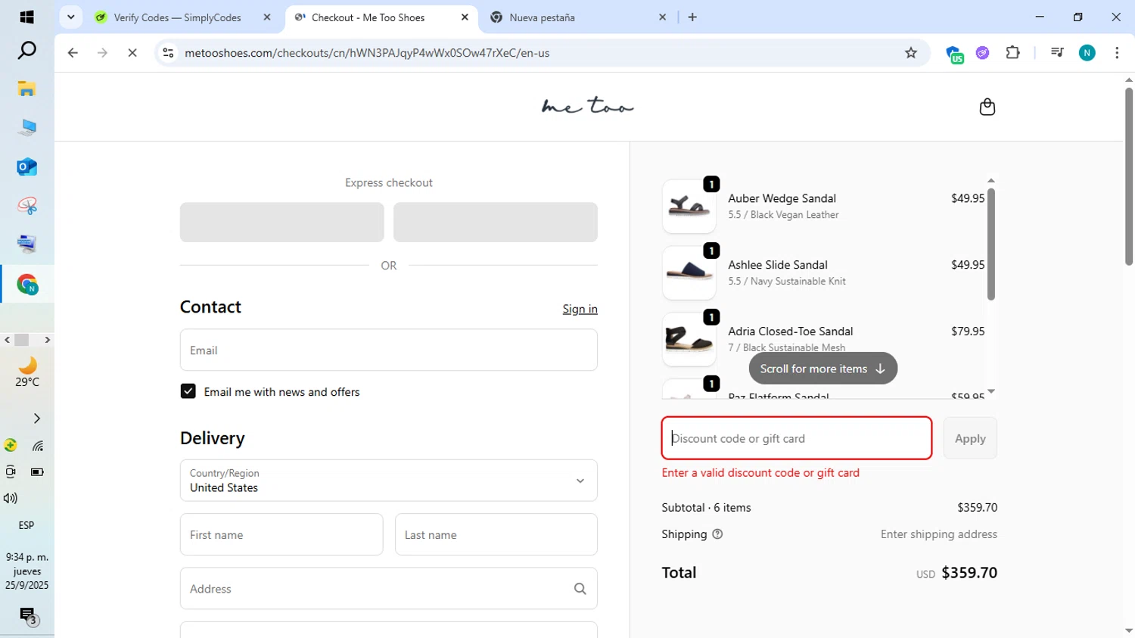This screenshot has width=1135, height=638.
Task: Click the Adria Closed-Toe Sandal thumbnail
Action: (x=689, y=339)
